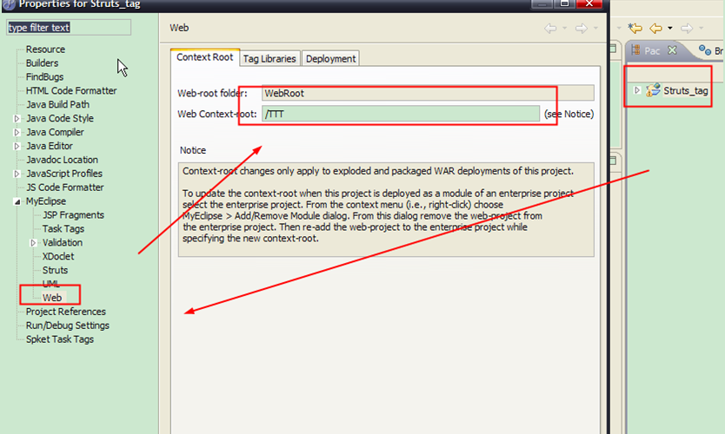Click the Eclipse icon in dialog title bar
Viewport: 725px width, 434px height.
pyautogui.click(x=9, y=4)
